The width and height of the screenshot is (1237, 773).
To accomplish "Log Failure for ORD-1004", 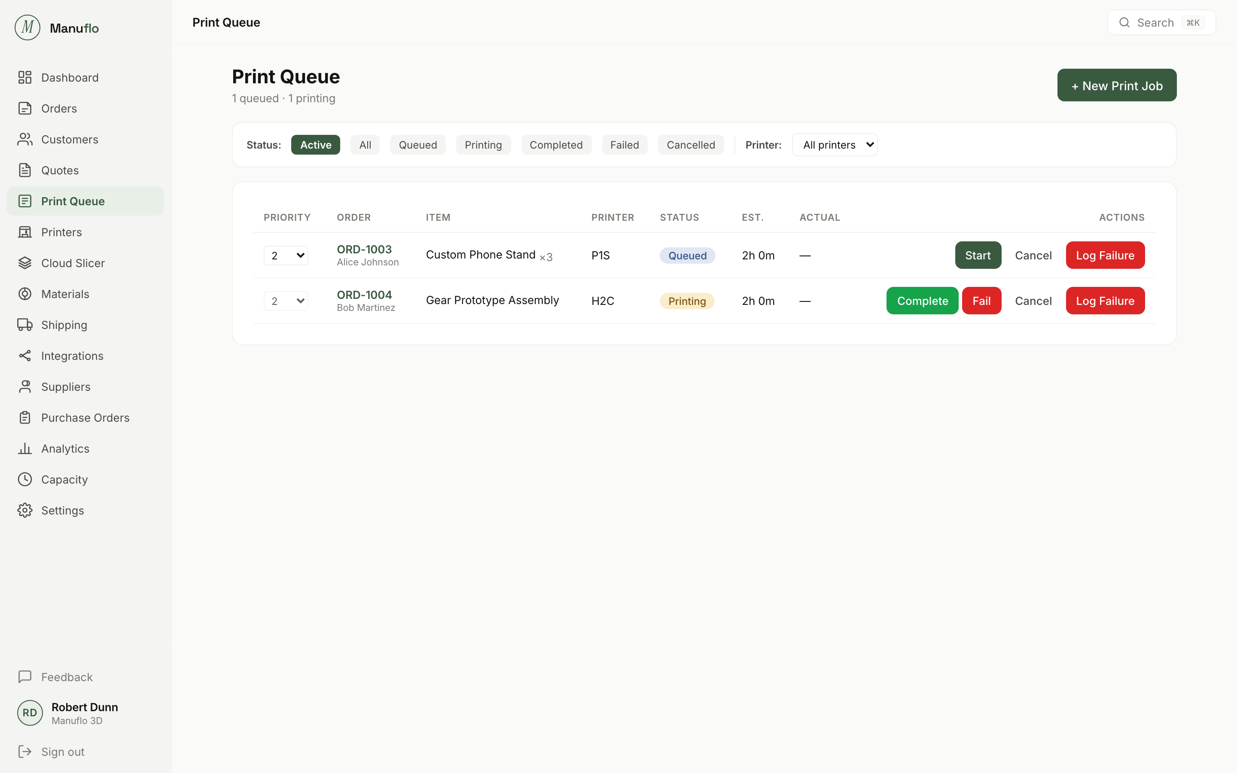I will point(1105,301).
